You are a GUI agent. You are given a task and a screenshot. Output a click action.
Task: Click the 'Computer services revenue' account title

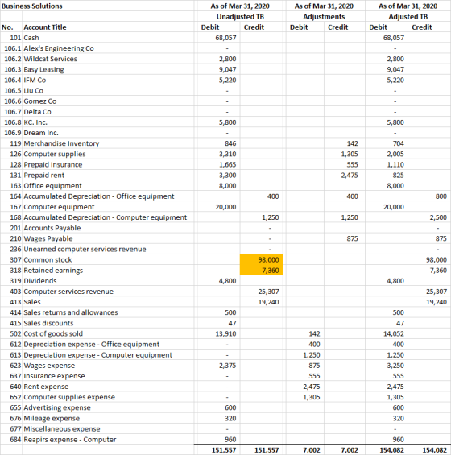click(x=68, y=292)
